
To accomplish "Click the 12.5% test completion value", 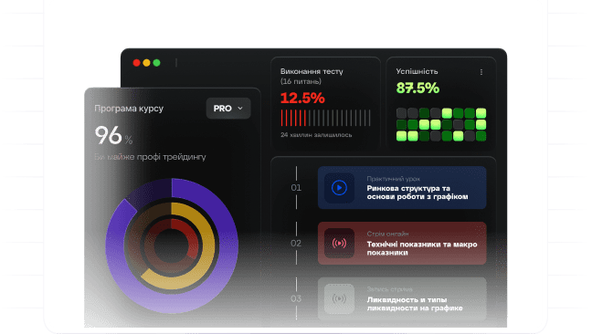I will pyautogui.click(x=302, y=99).
